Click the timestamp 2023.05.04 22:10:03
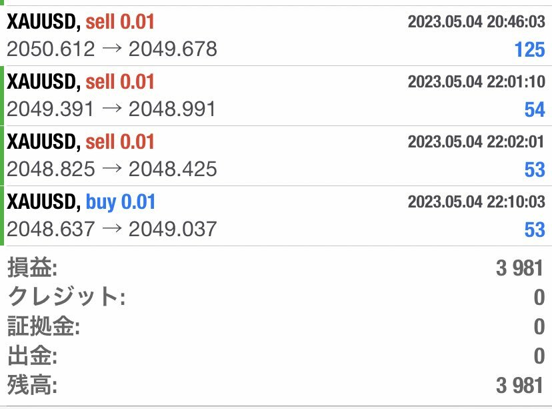The height and width of the screenshot is (409, 552). 476,202
